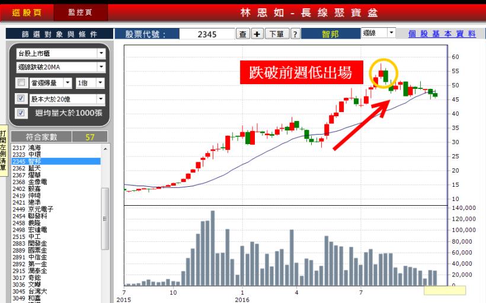Expand the 週線 period dropdown arrow

[x=391, y=33]
